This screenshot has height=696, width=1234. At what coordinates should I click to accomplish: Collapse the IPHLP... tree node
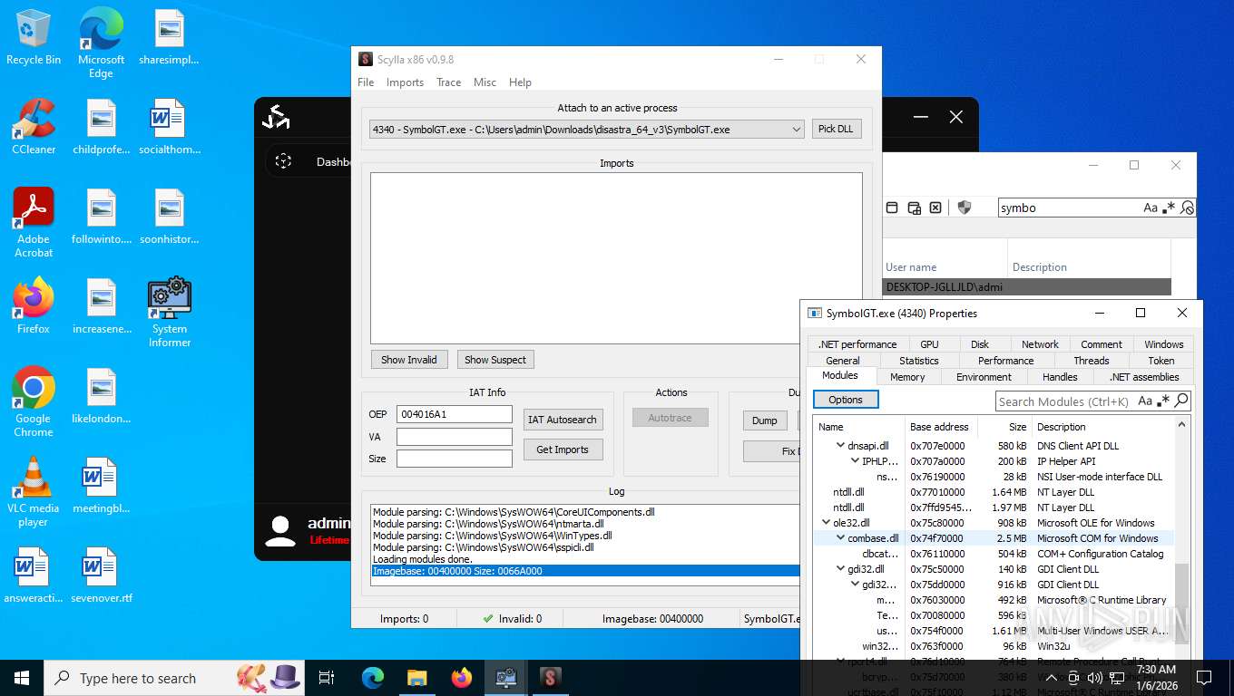[855, 461]
